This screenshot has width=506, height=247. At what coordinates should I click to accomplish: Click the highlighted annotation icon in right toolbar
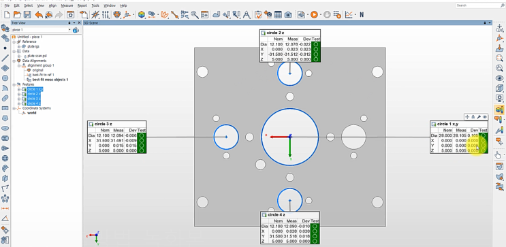[499, 110]
